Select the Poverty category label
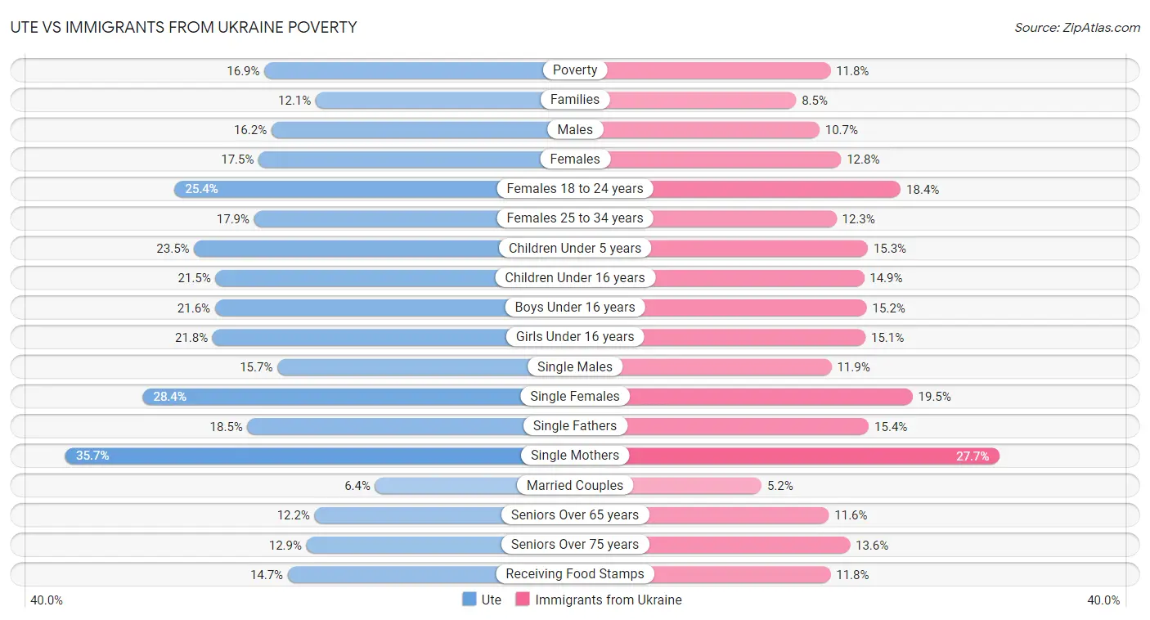Image resolution: width=1150 pixels, height=620 pixels. [x=575, y=70]
